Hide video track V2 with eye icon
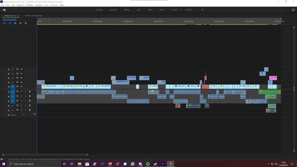The height and width of the screenshot is (167, 297). click(21, 82)
